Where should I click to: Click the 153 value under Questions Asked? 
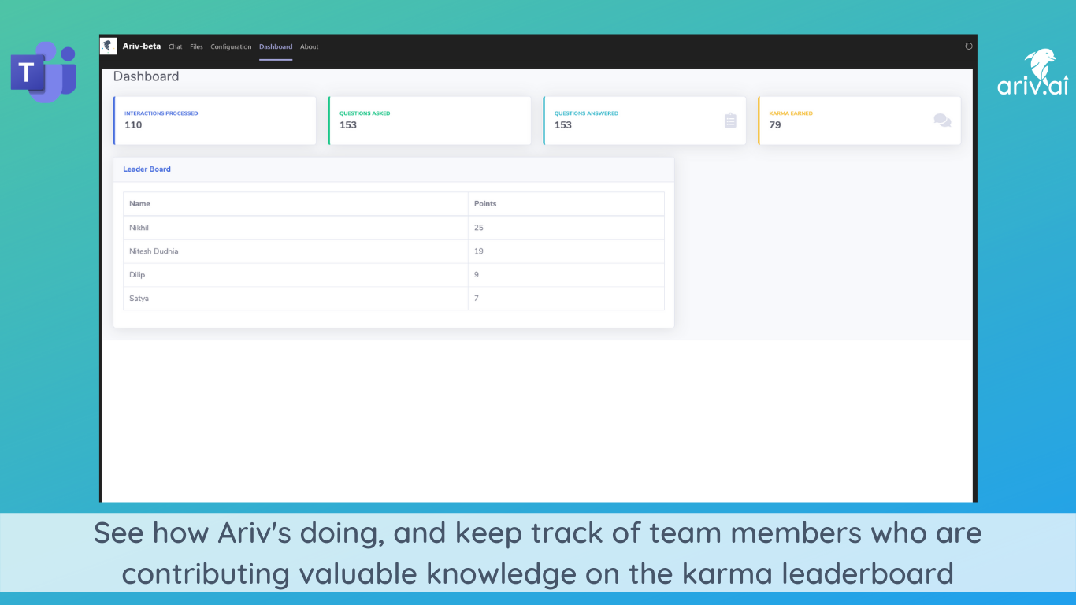(x=348, y=125)
